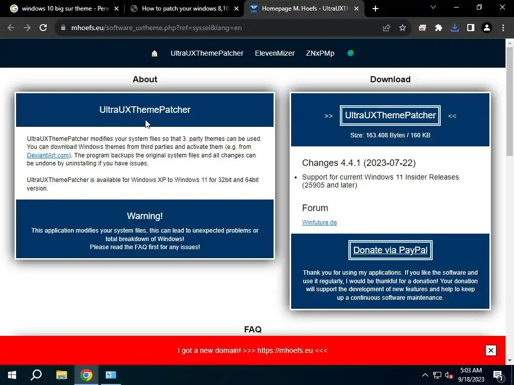Download UltraUXThemePatcher via boxed button
This screenshot has width=514, height=385.
point(390,115)
